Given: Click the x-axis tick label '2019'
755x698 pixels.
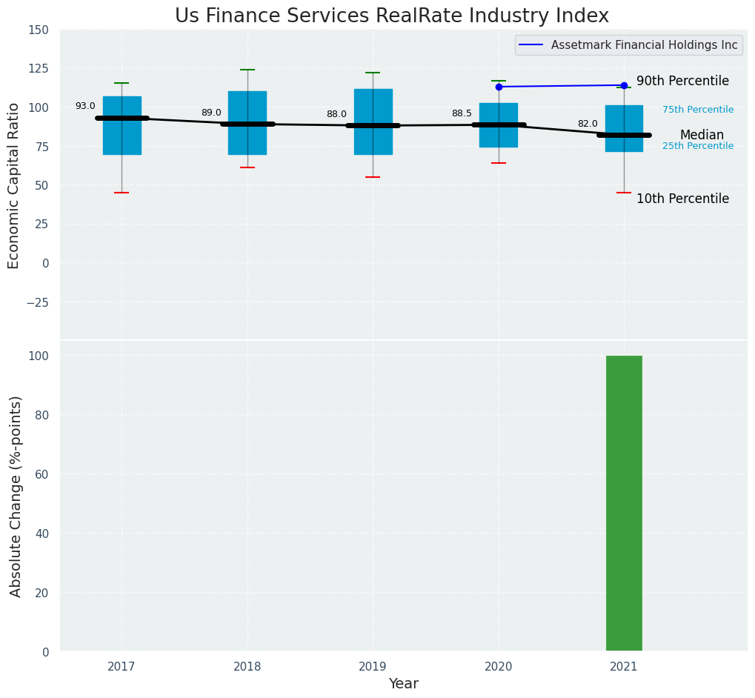Looking at the screenshot, I should (373, 667).
